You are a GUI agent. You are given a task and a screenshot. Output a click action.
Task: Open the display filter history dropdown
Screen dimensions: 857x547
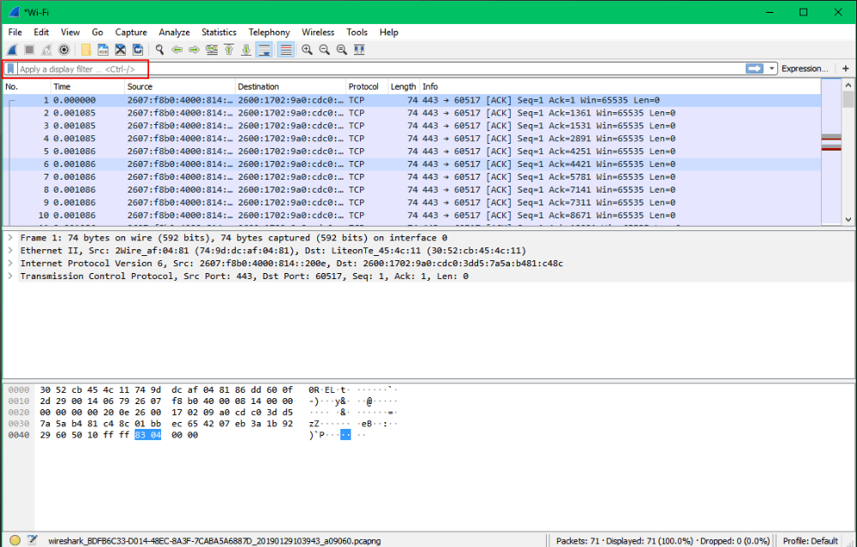(x=772, y=68)
